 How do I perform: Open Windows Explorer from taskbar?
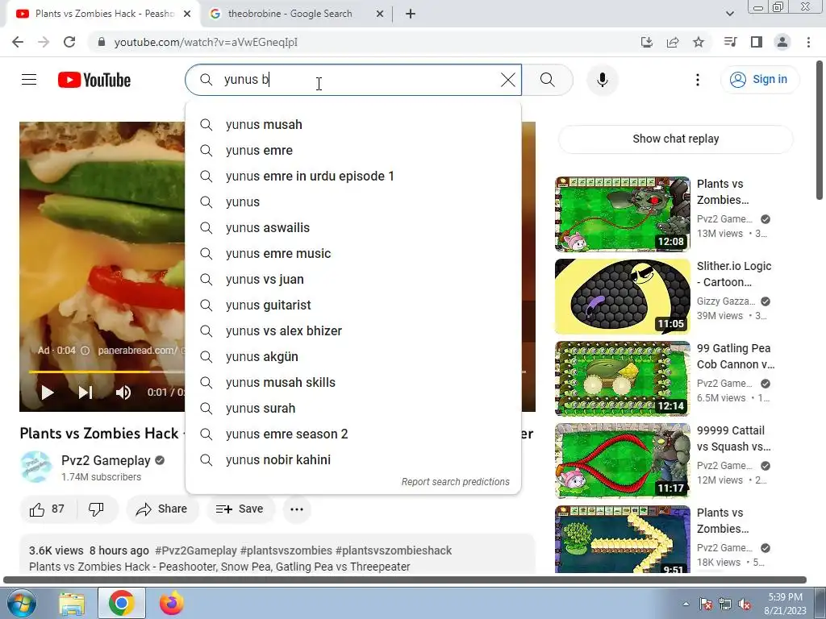[72, 604]
